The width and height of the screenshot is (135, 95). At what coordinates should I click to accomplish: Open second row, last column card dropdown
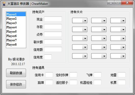[118, 29]
